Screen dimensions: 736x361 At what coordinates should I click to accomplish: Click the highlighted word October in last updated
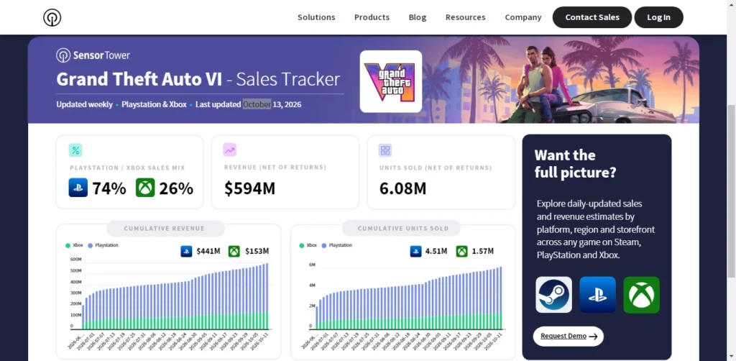257,104
